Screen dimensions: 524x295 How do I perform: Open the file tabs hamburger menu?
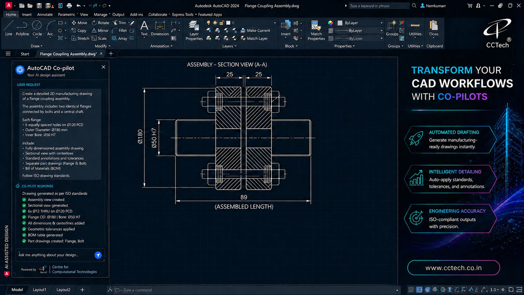pyautogui.click(x=8, y=54)
